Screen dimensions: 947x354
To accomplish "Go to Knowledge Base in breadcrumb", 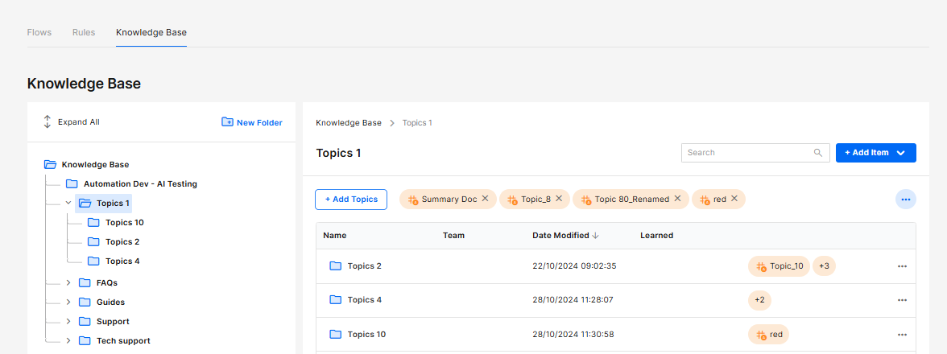I will tap(349, 122).
